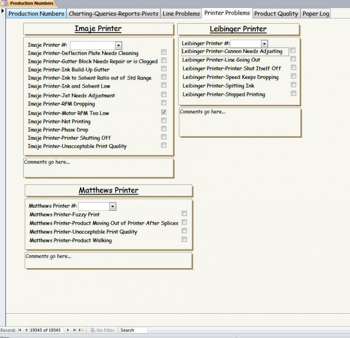Check Leibinger Spitting Ink box
The width and height of the screenshot is (350, 338).
(293, 84)
